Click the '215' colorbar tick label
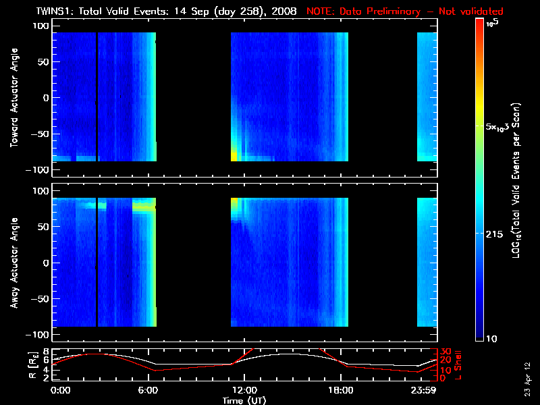Screen dimensions: 540x405 tap(494, 234)
